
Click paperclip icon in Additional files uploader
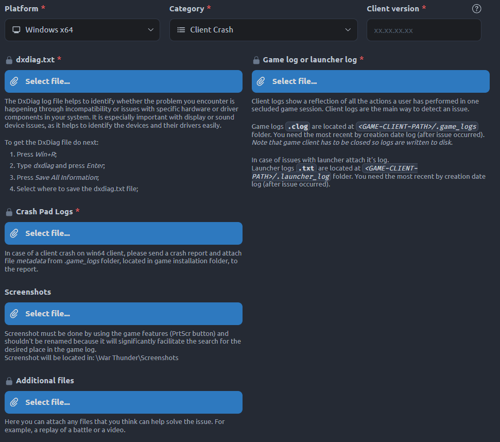(14, 402)
